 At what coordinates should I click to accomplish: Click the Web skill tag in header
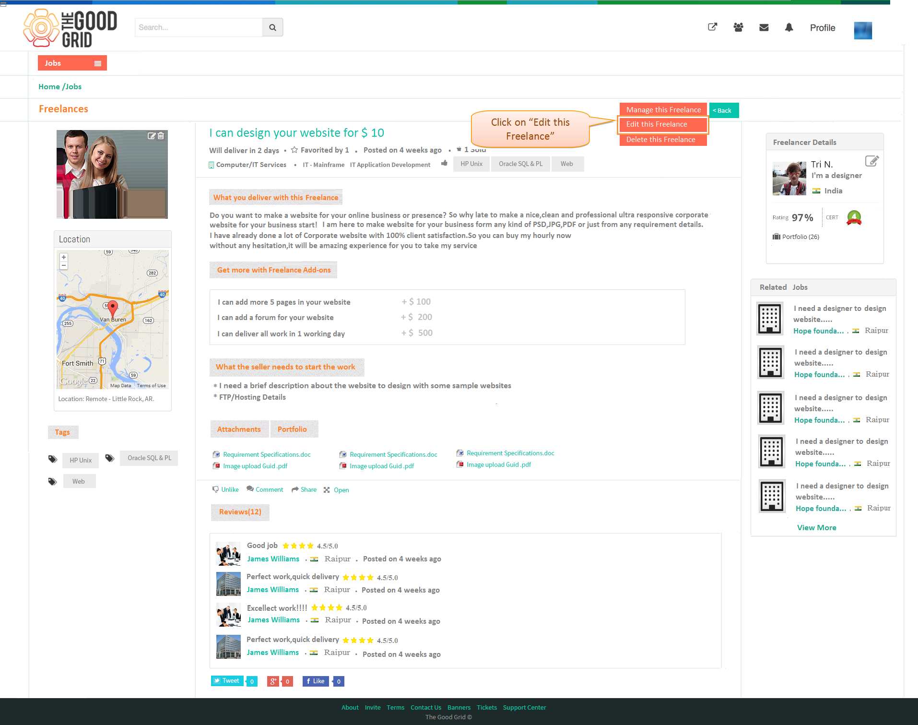567,164
